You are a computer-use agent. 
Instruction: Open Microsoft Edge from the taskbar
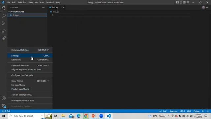[78, 116]
